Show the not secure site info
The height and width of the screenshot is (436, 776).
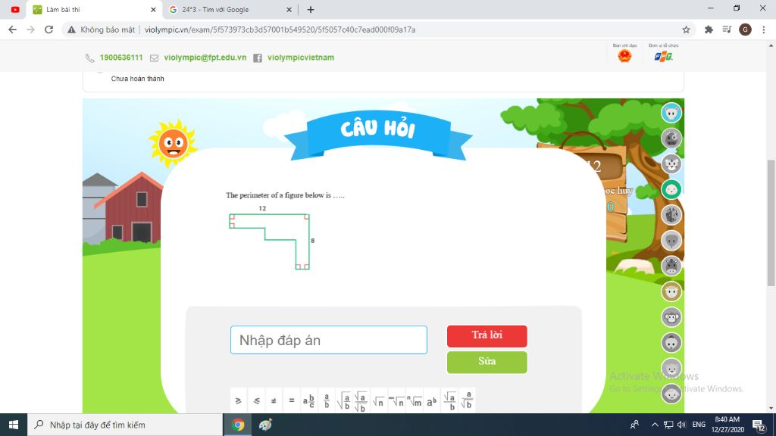coord(102,30)
